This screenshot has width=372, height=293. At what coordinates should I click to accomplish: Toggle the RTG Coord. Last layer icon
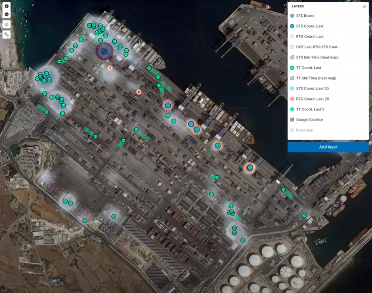pos(292,37)
